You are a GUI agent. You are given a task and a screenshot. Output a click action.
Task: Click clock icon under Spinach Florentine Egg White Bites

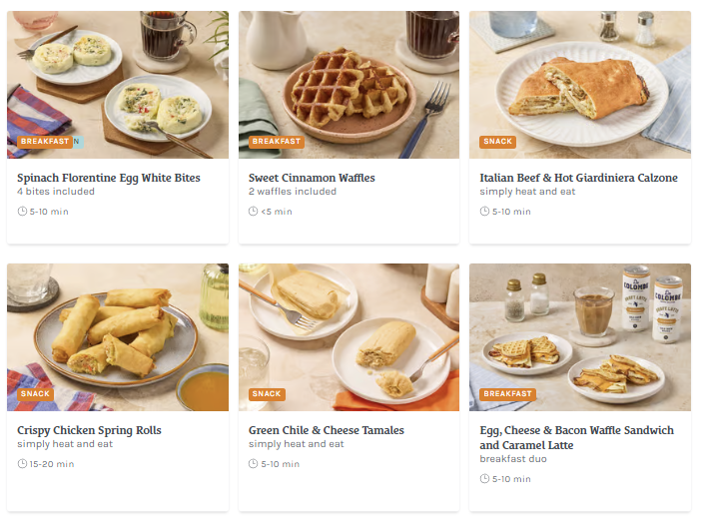(x=22, y=212)
